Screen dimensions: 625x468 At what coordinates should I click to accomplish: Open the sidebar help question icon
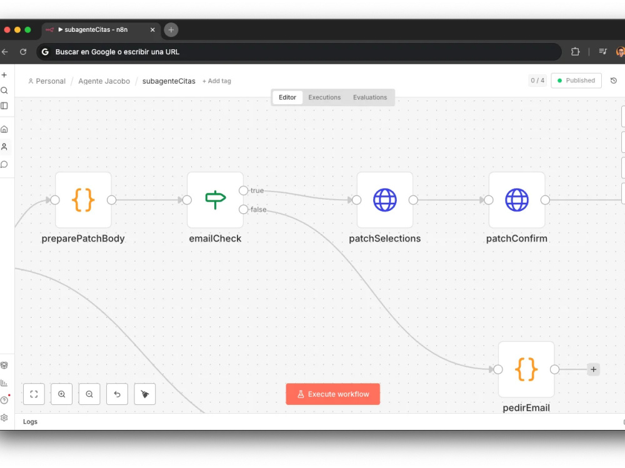coord(4,400)
